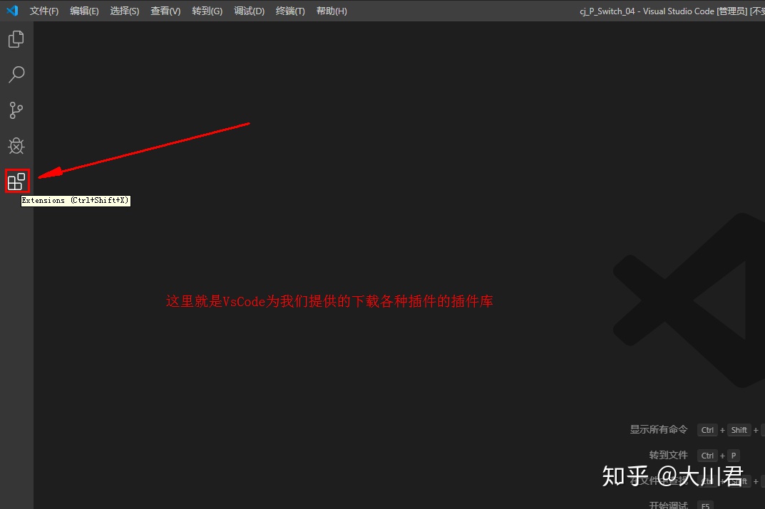Image resolution: width=765 pixels, height=509 pixels.
Task: Open the 查看(V) menu
Action: click(x=165, y=11)
